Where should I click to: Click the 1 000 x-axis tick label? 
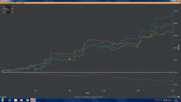click(70, 91)
